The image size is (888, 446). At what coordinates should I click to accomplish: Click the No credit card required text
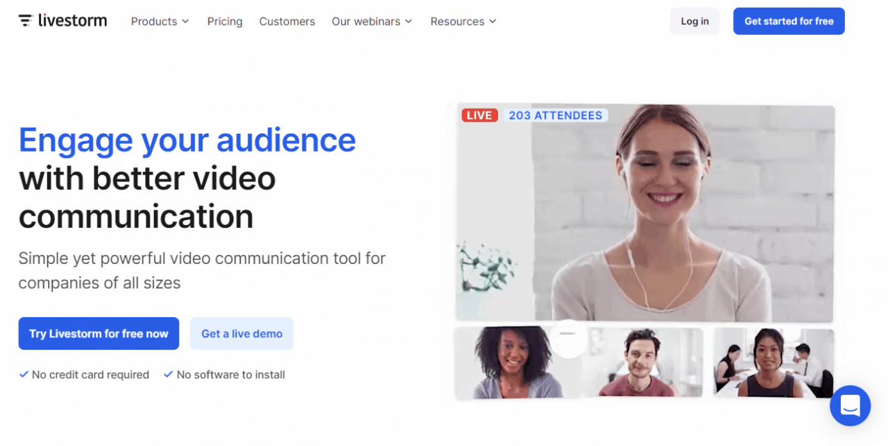click(90, 375)
